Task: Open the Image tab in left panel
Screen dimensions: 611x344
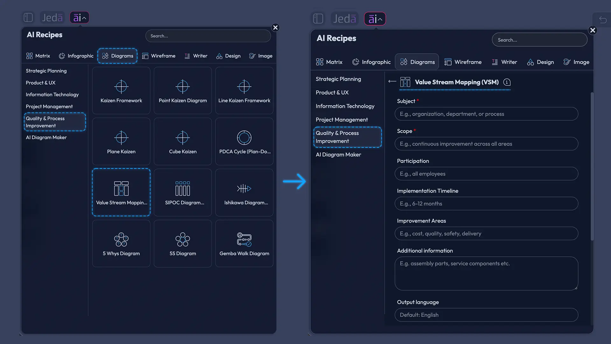Action: pyautogui.click(x=261, y=56)
